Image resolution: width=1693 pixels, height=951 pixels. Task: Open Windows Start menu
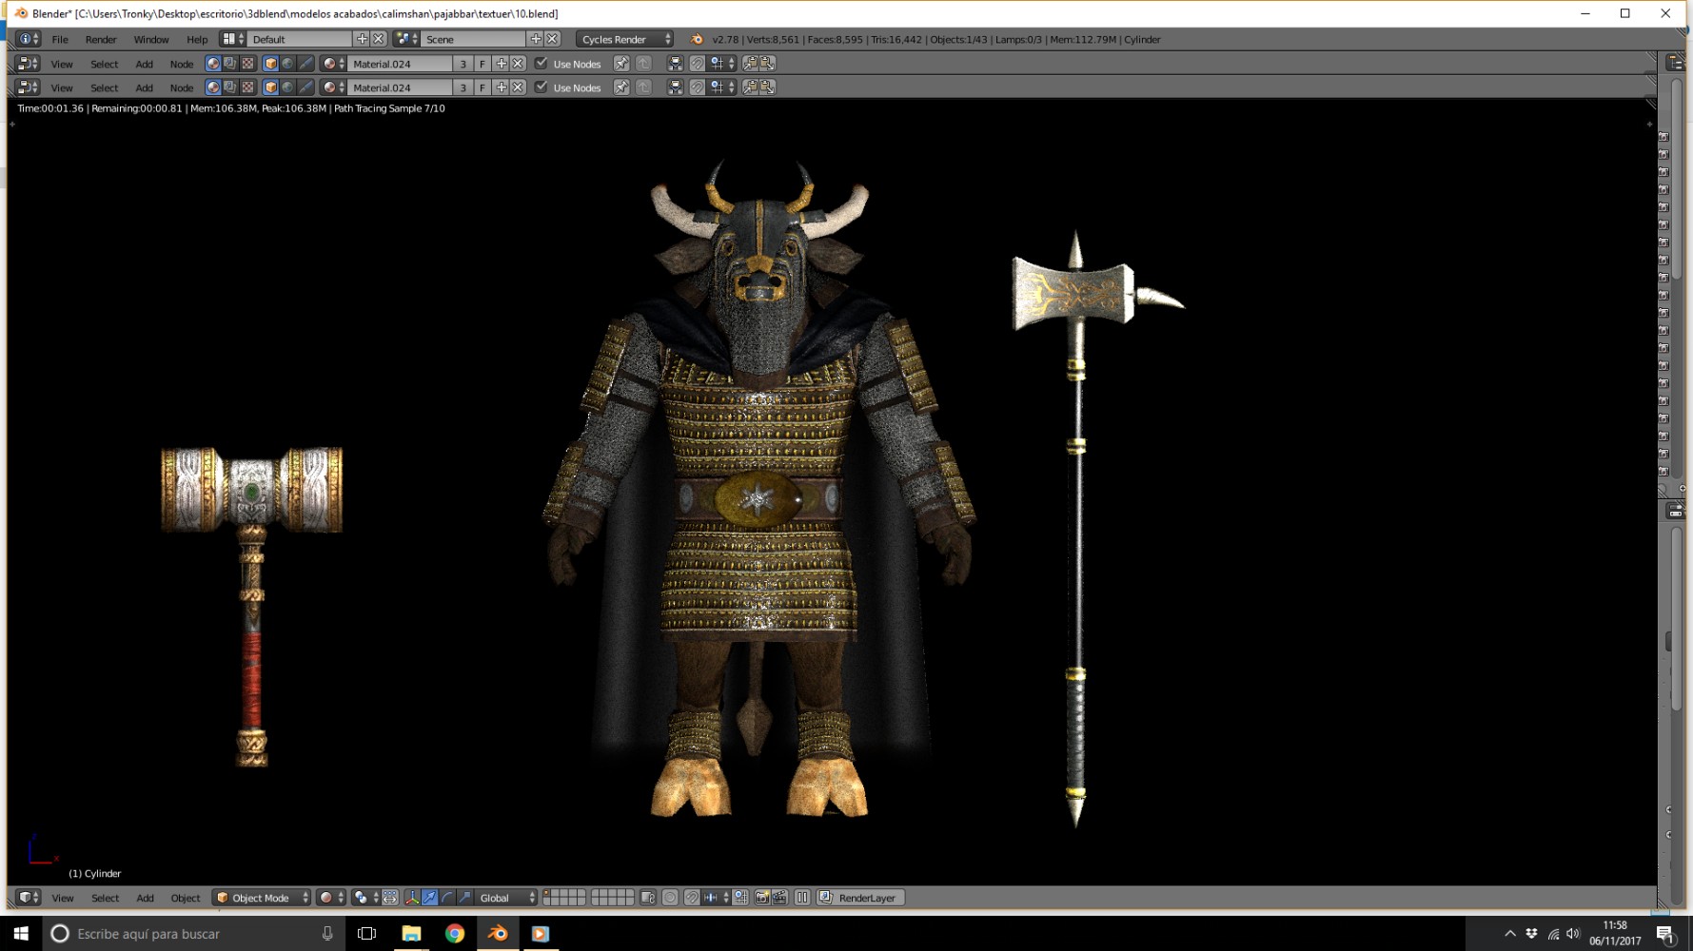[x=21, y=934]
